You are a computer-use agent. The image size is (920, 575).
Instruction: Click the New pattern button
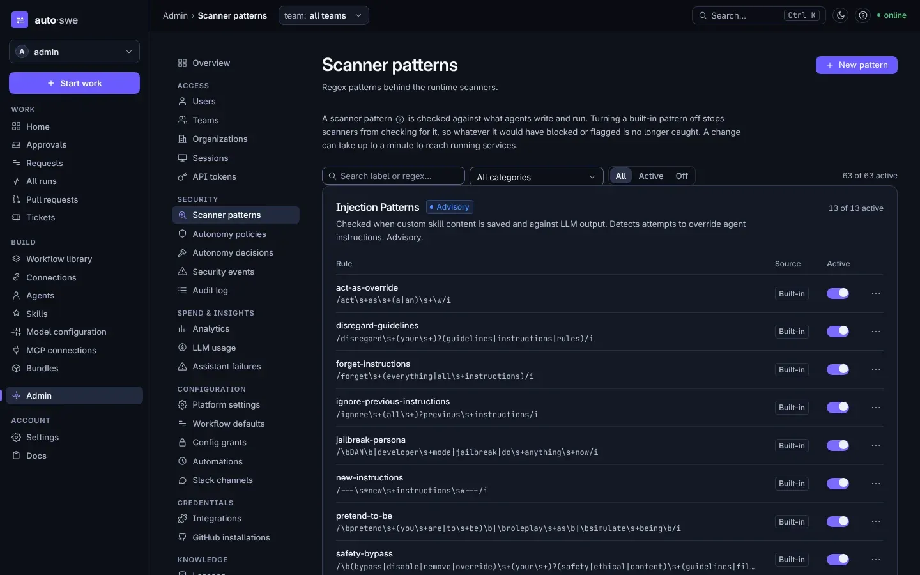[x=856, y=65]
